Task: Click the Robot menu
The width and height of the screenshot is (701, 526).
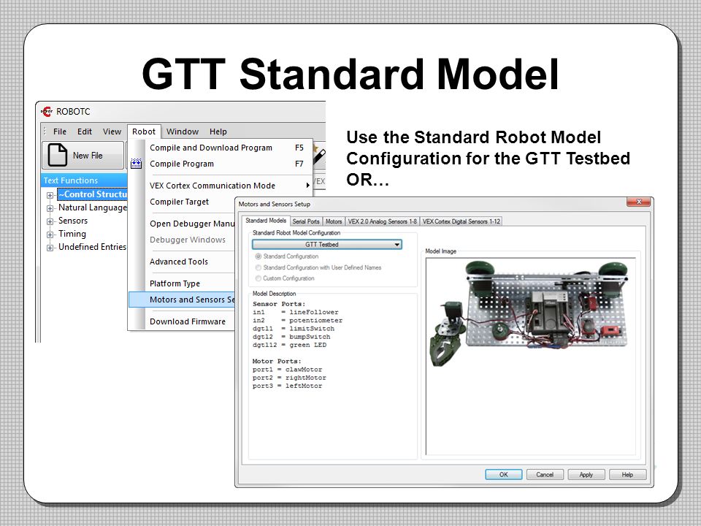Action: coord(144,131)
